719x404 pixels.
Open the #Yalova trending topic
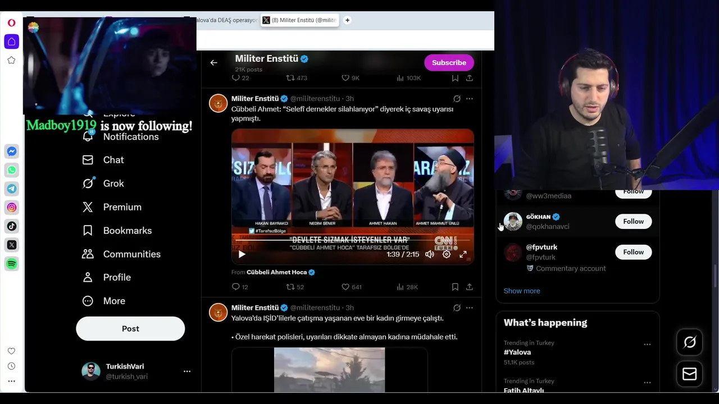click(x=517, y=352)
